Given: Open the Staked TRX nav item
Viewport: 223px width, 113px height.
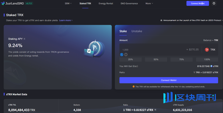Looking at the screenshot, I should pyautogui.click(x=85, y=3).
